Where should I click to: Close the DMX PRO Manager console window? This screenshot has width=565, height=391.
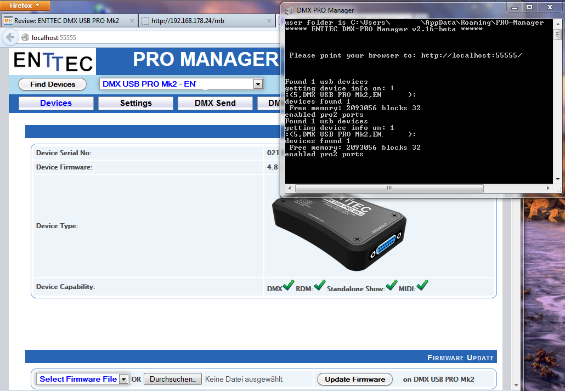[550, 7]
